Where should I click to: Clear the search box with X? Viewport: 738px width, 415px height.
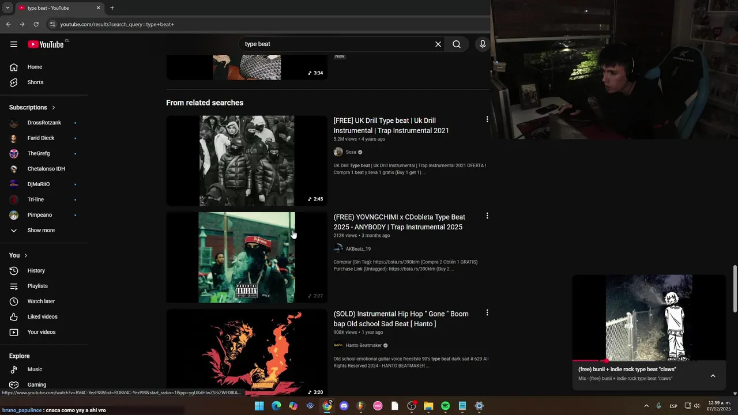click(x=438, y=44)
